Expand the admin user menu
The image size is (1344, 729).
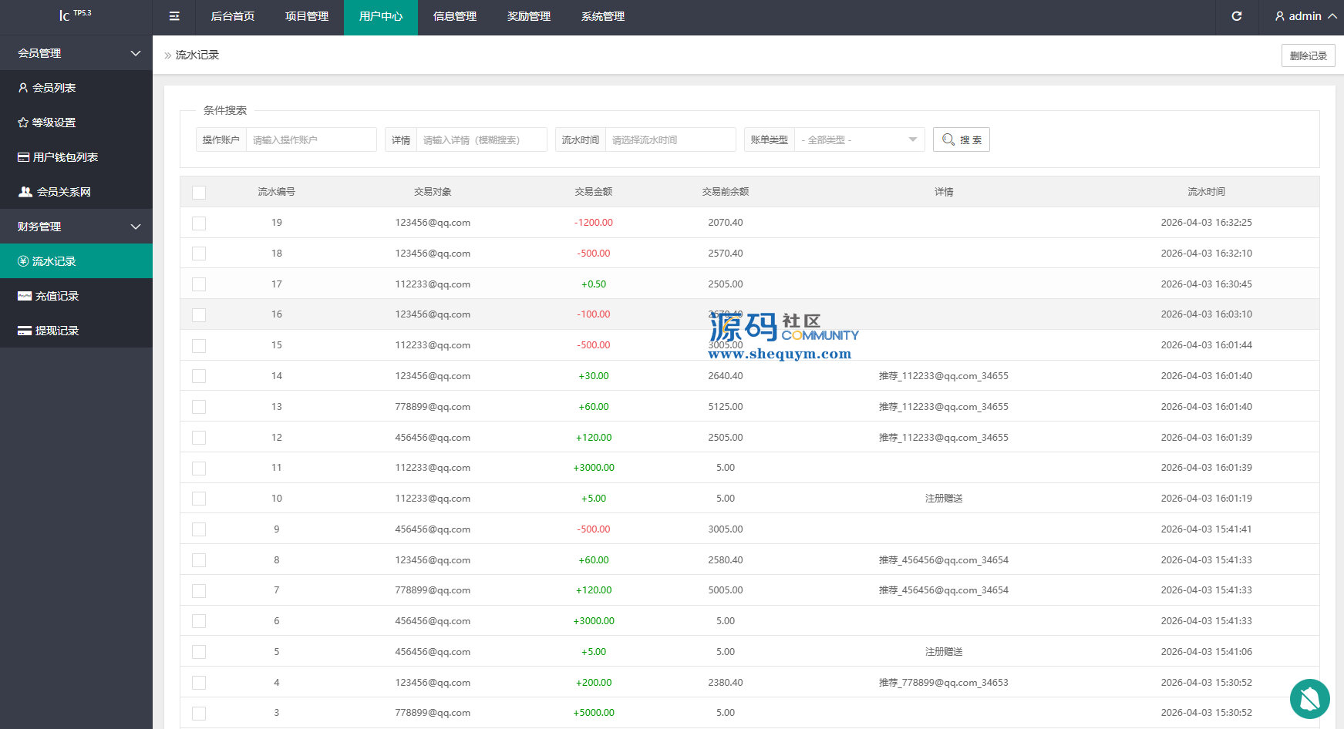click(x=1305, y=16)
